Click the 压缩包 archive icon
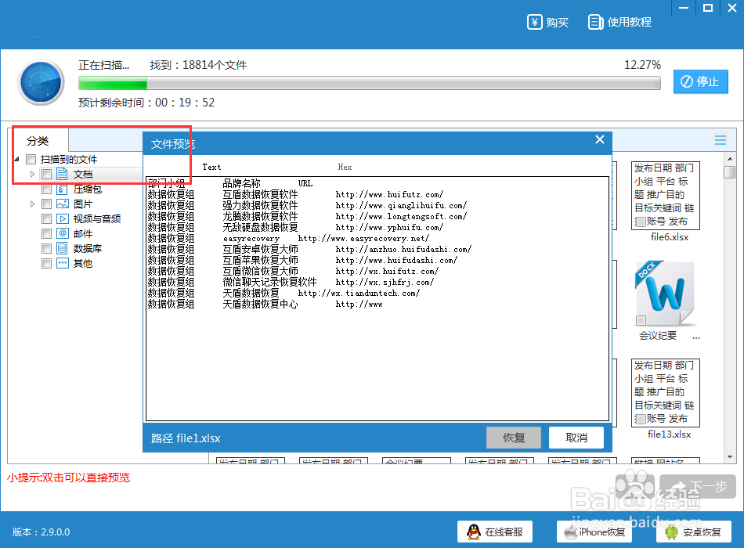744x548 pixels. (x=62, y=189)
